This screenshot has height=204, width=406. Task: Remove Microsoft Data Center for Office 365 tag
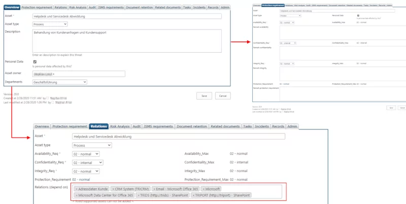coord(77,195)
